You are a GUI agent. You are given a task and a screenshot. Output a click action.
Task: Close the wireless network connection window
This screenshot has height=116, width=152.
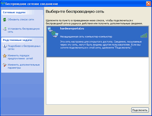148,4
